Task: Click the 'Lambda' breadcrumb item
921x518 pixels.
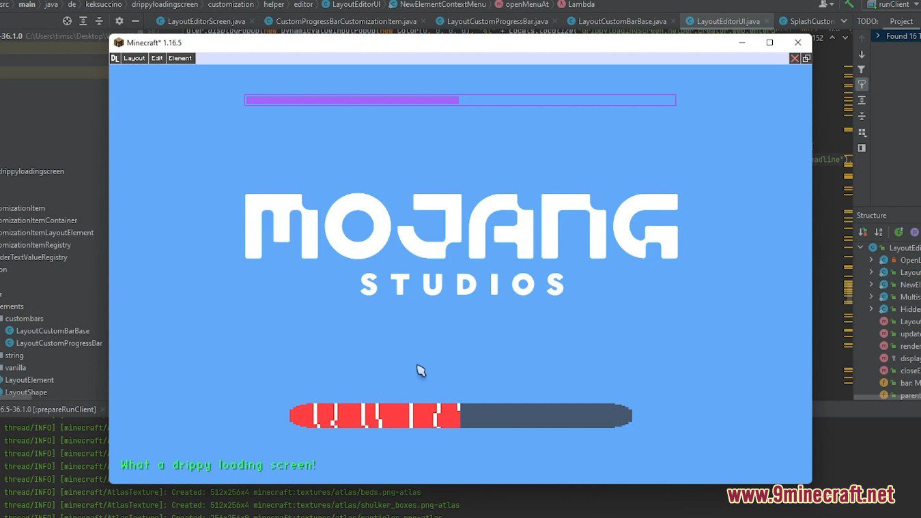Action: point(576,4)
